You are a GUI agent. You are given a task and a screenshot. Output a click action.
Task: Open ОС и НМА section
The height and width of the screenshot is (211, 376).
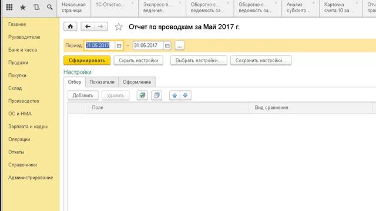click(20, 114)
